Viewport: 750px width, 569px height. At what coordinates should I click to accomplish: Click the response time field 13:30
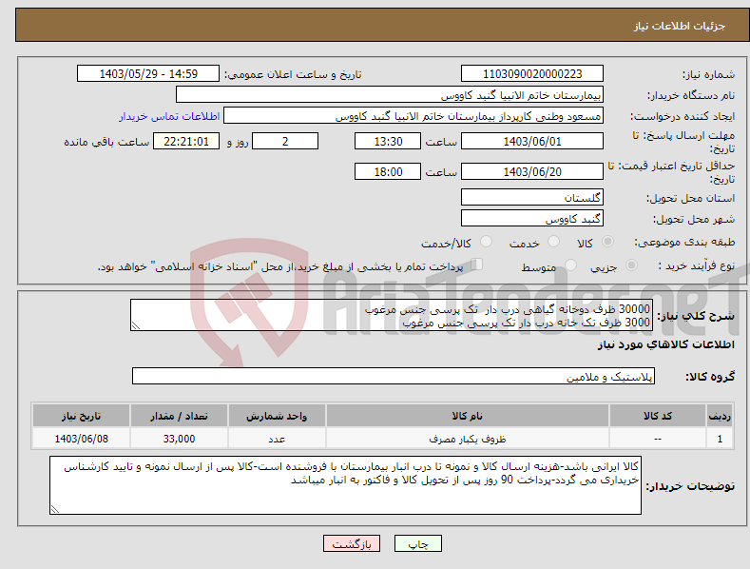388,141
